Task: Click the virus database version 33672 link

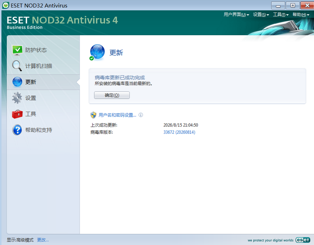Action: click(179, 132)
